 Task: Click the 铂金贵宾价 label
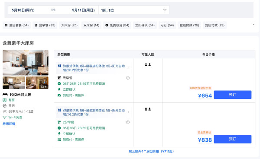(204, 132)
